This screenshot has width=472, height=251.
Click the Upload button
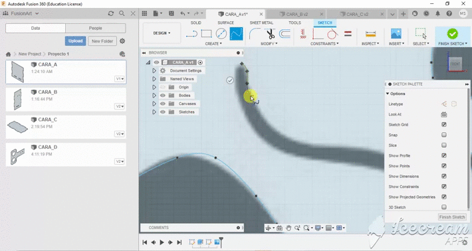[x=75, y=41]
